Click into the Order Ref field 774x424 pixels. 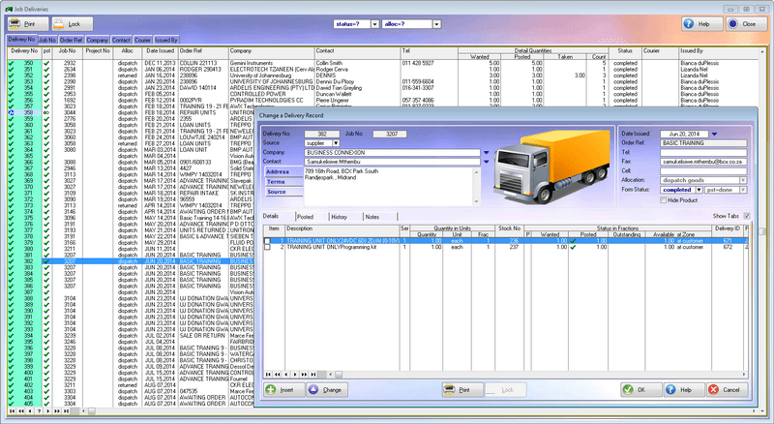point(703,142)
